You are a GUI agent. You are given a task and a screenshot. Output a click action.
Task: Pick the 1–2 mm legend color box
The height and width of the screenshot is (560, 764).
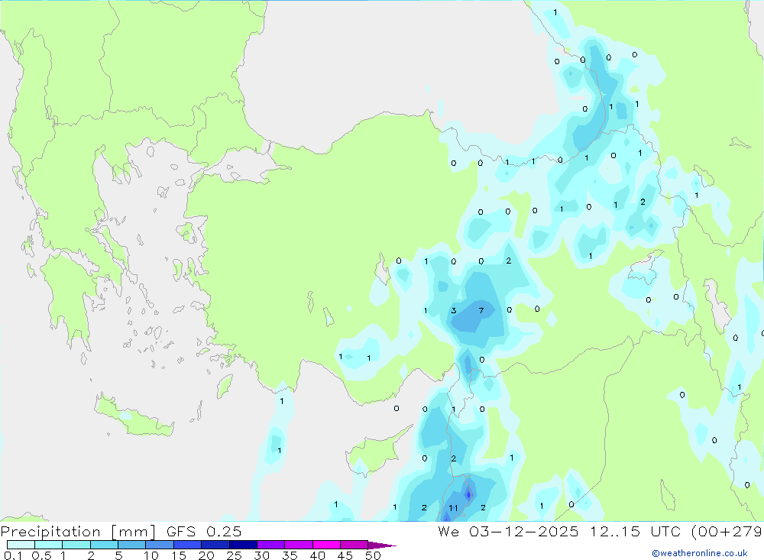(x=76, y=545)
